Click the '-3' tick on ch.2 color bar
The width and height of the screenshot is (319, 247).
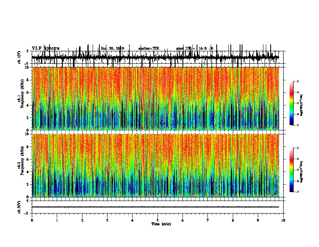(297, 148)
